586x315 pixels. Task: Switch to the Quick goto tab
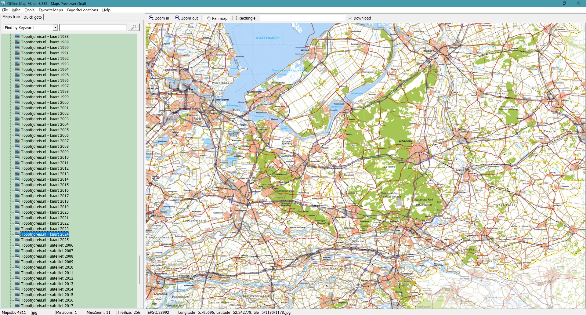(33, 17)
